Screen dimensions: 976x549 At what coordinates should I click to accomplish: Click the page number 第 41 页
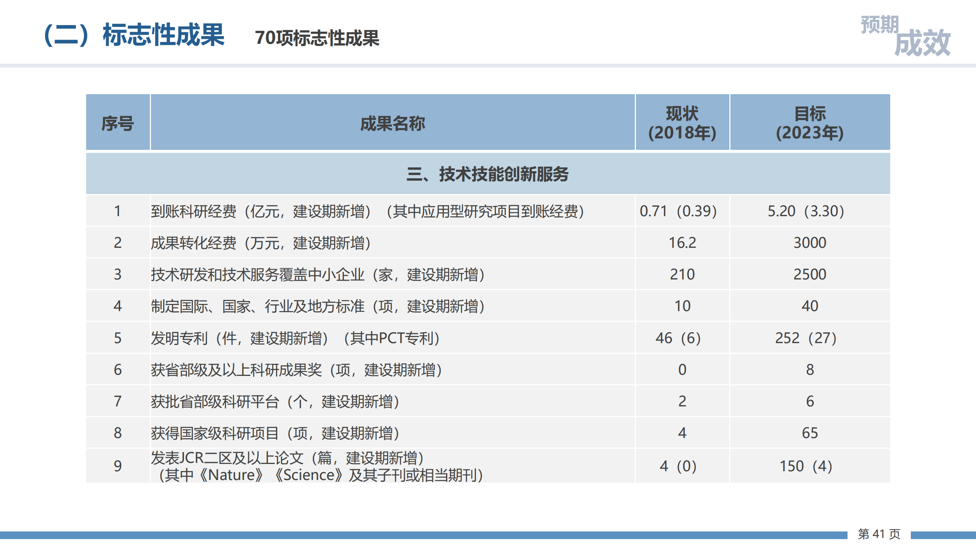tap(879, 534)
